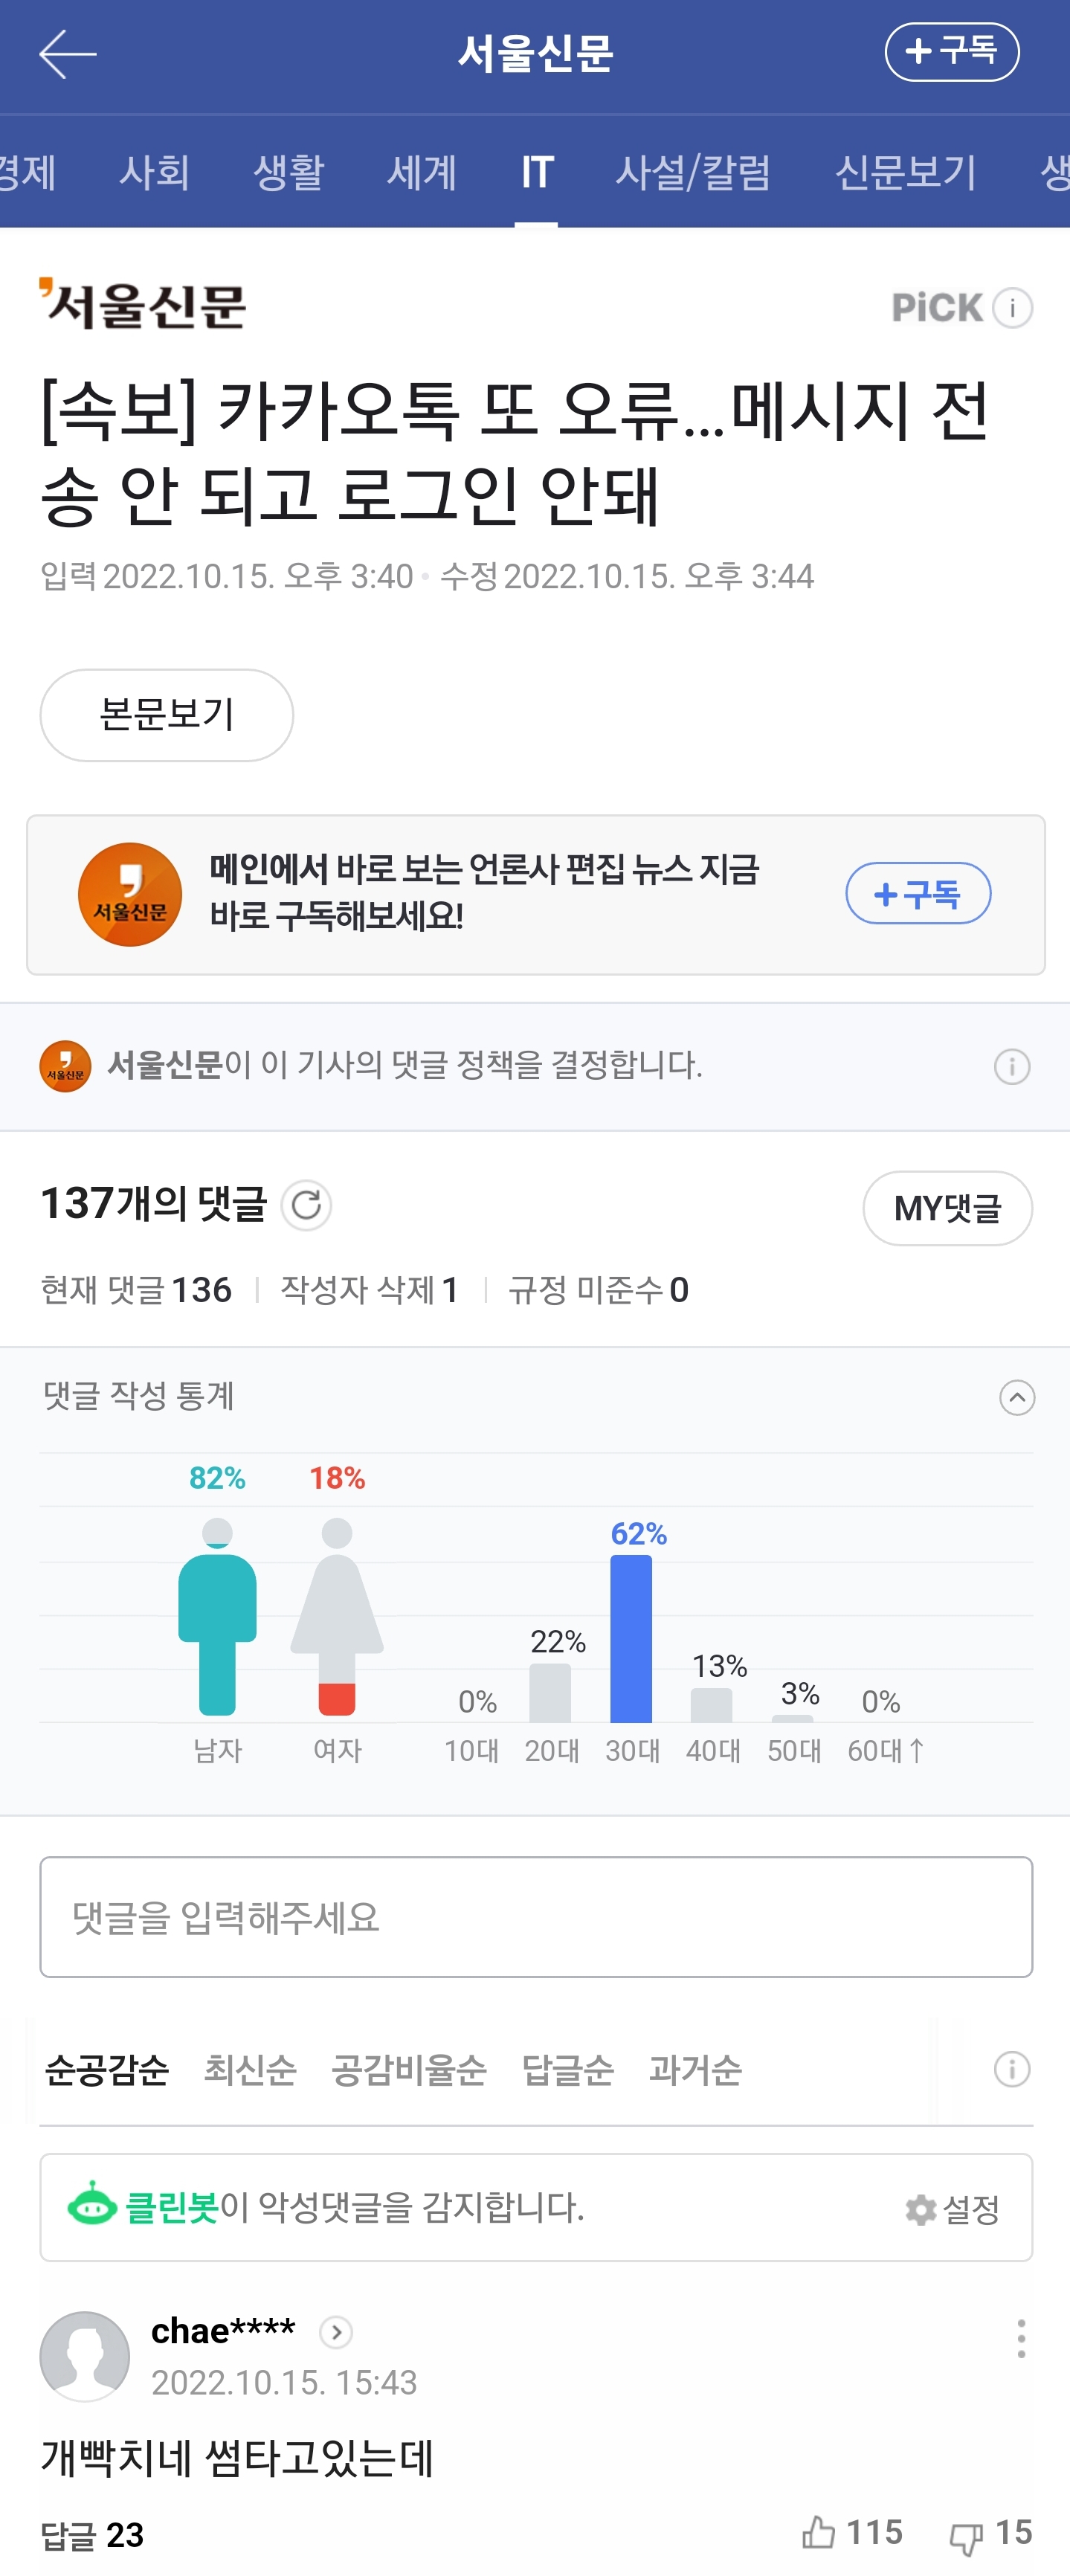Screen dimensions: 1070x2576
Task: Sort comments by 공감비율순
Action: 409,2069
